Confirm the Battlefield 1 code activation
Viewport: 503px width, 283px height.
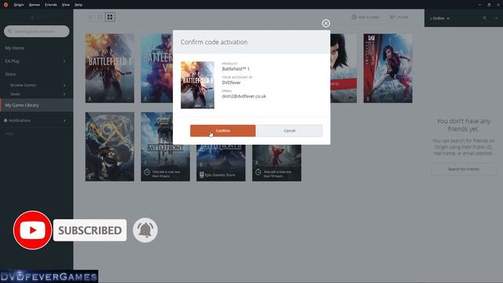click(222, 130)
